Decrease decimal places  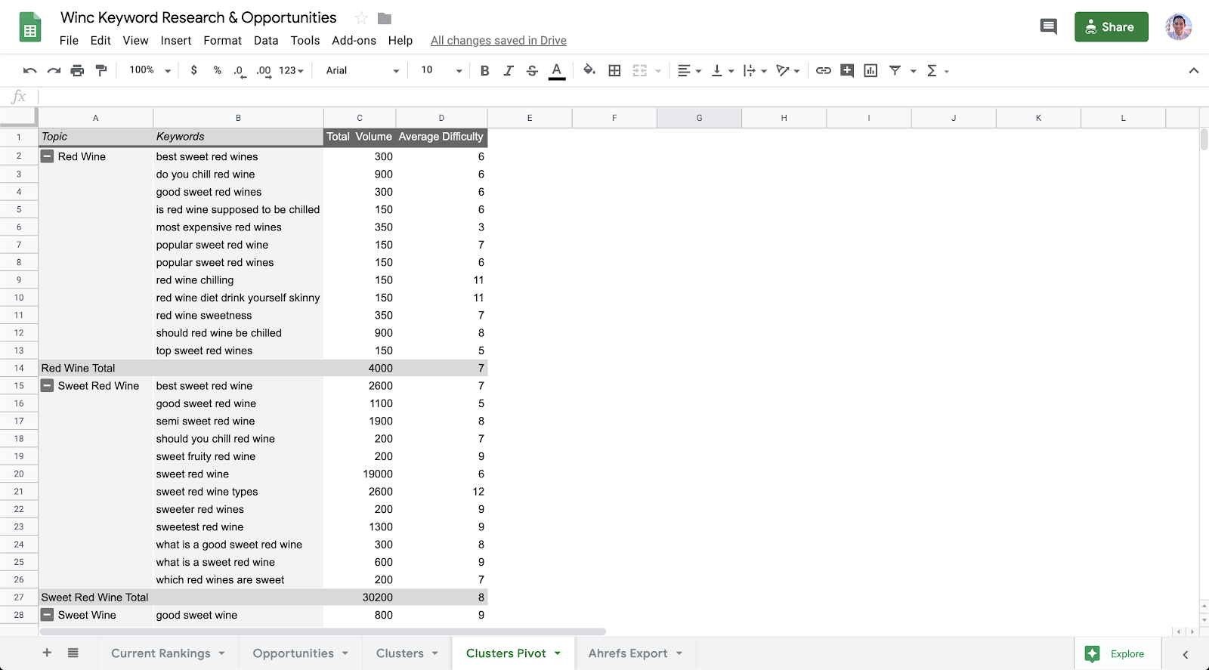(x=240, y=70)
